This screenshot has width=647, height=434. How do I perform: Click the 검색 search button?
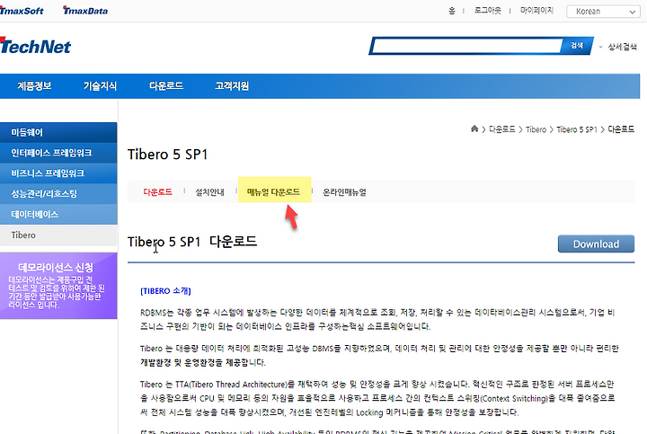coord(577,46)
